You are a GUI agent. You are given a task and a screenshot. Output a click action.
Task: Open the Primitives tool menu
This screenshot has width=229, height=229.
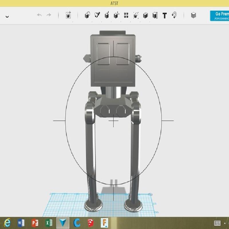click(x=87, y=15)
